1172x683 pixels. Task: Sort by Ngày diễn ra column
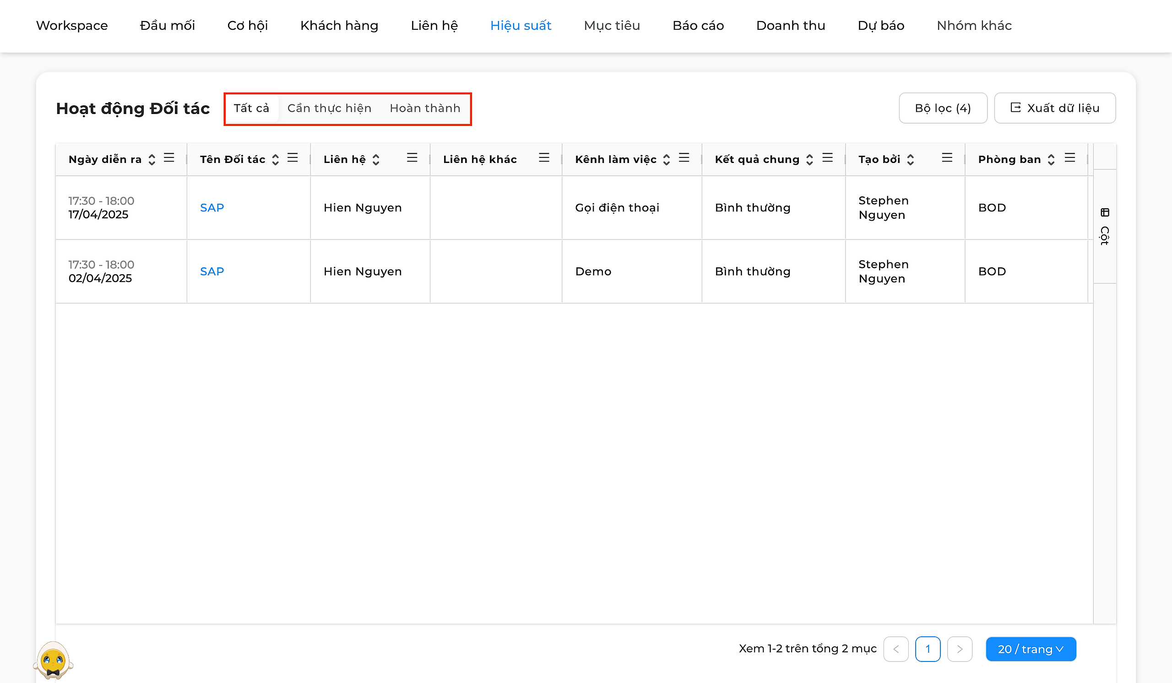(152, 159)
